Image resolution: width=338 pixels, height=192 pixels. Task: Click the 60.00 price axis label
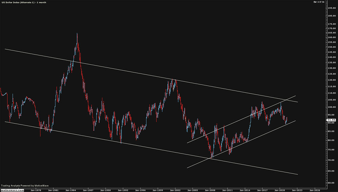click(332, 183)
